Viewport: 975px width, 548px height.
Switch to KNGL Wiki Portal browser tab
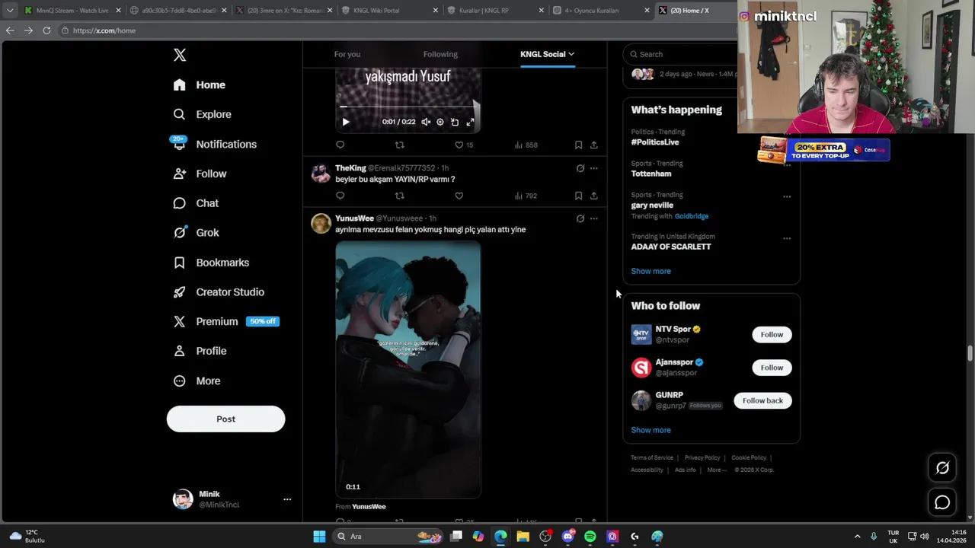[388, 11]
